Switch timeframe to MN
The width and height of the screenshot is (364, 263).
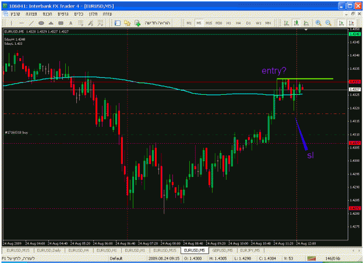point(268,23)
